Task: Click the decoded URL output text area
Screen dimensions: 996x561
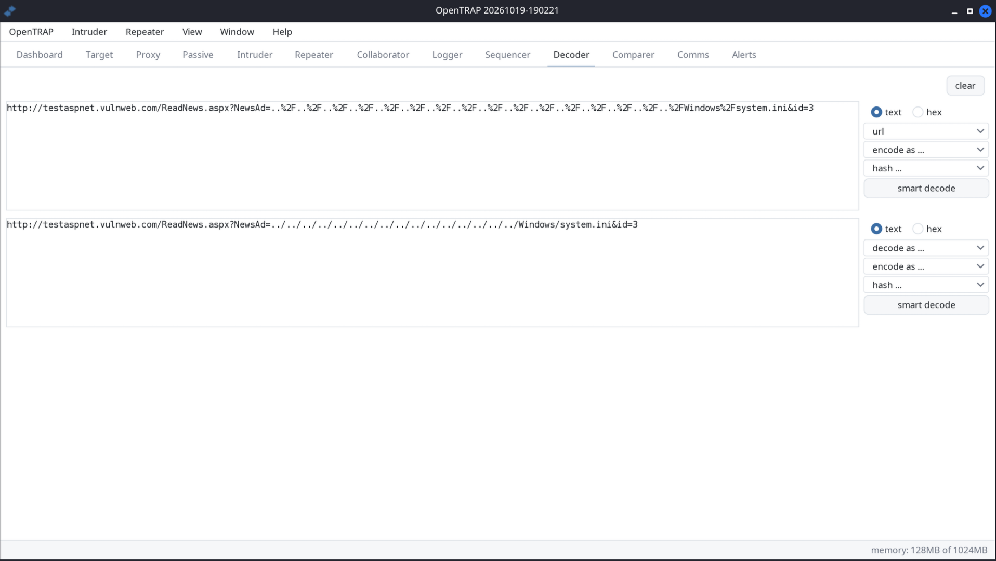Action: 433,273
